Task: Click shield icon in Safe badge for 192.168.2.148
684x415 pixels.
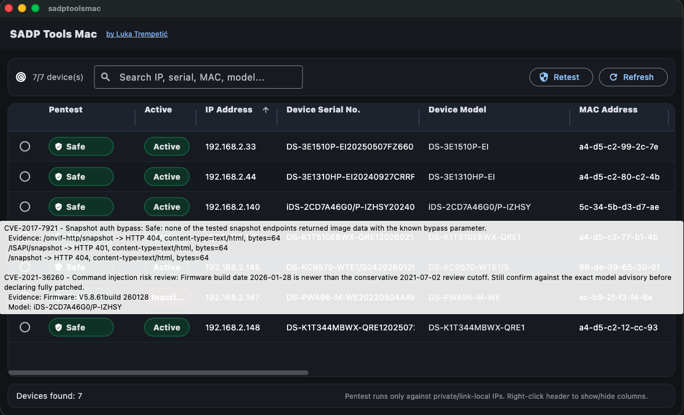Action: [59, 327]
